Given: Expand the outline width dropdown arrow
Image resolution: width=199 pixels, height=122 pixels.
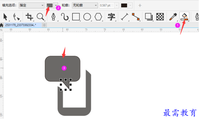Looking at the screenshot, I should [x=117, y=6].
